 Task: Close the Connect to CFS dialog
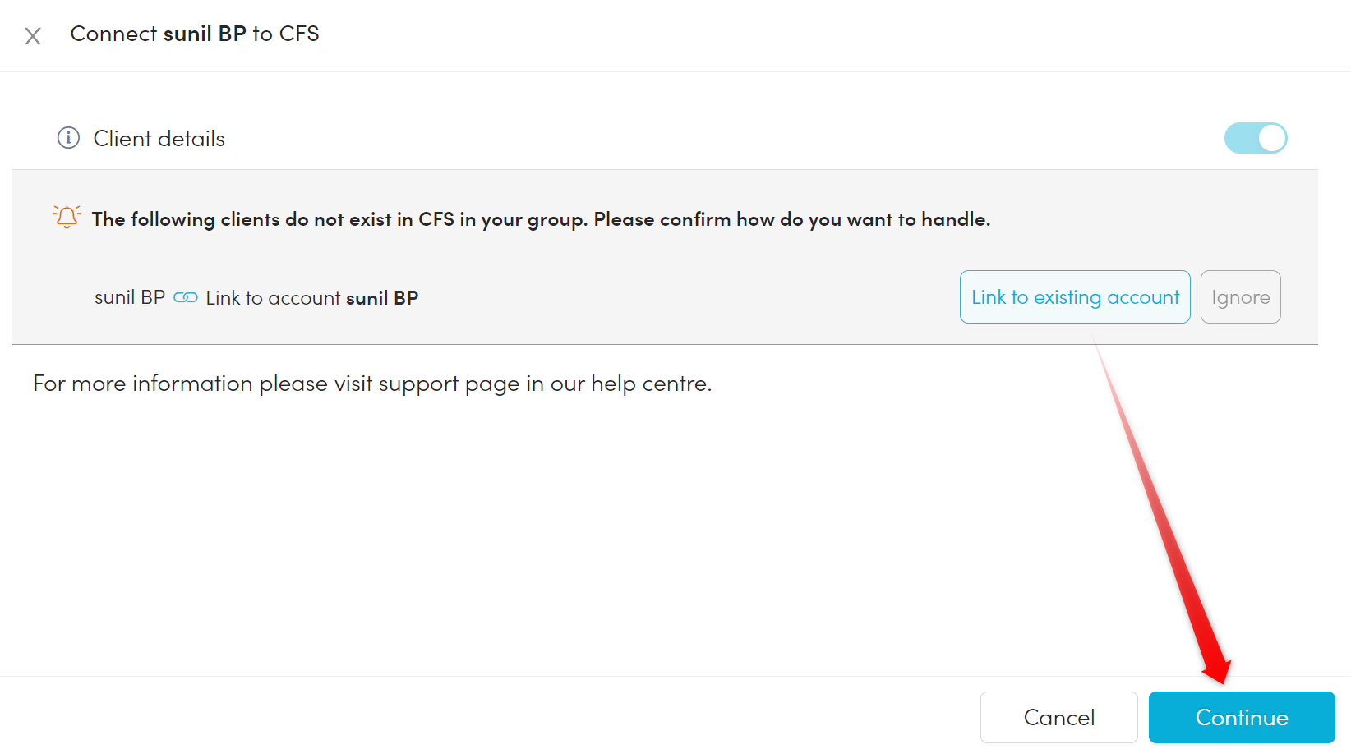pyautogui.click(x=33, y=35)
